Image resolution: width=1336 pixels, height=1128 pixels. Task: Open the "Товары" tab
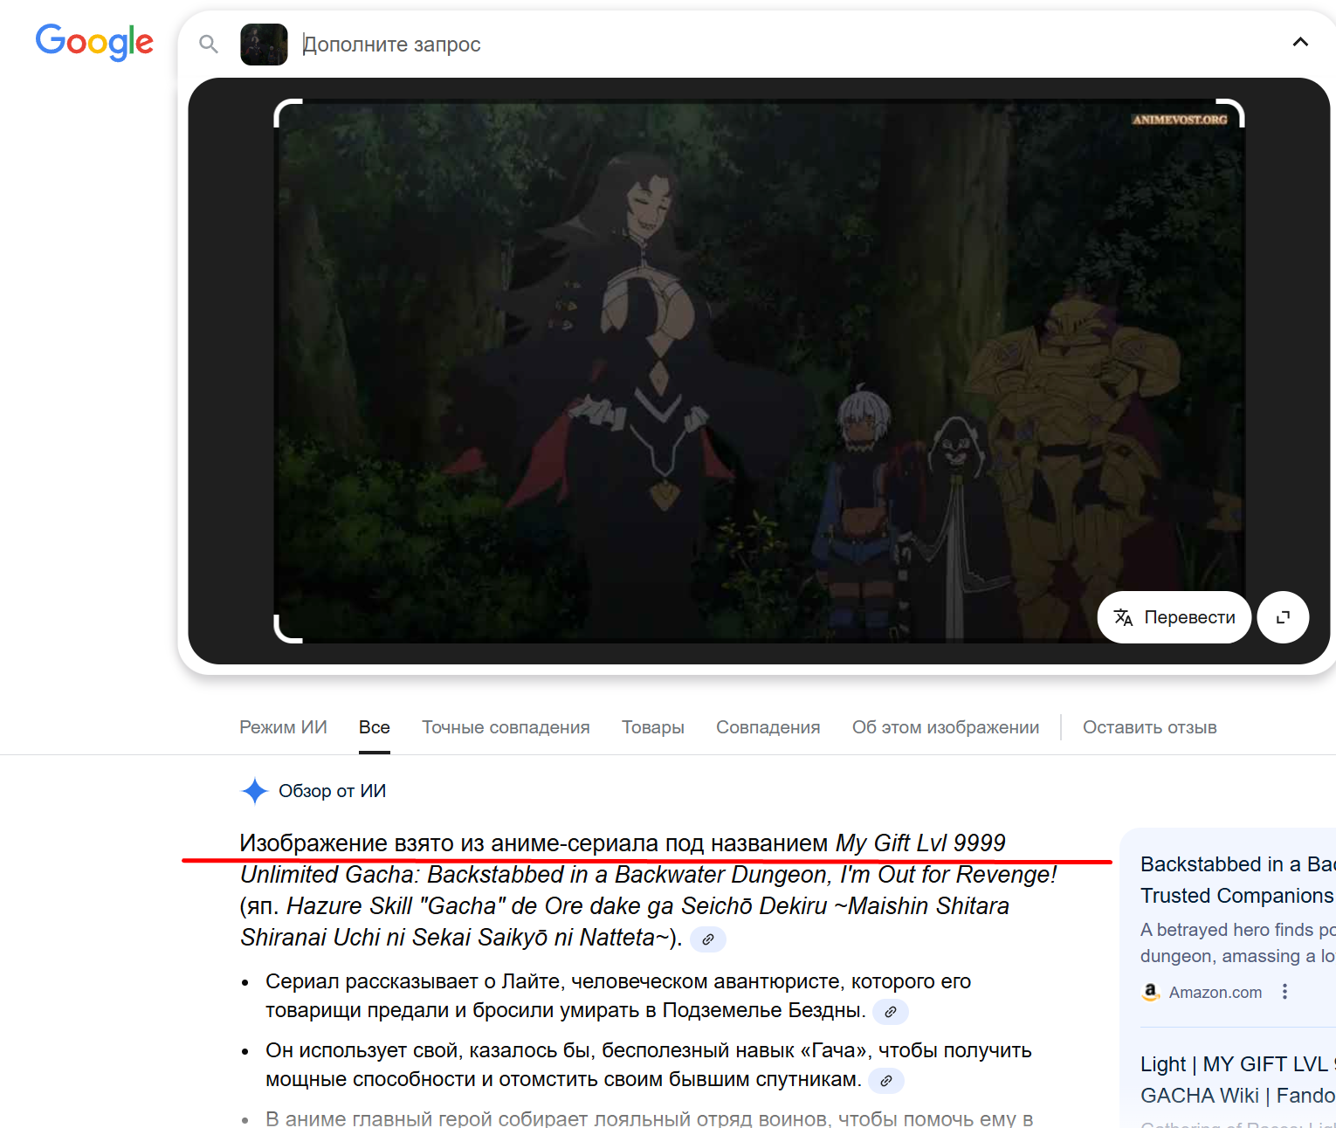[x=652, y=727]
